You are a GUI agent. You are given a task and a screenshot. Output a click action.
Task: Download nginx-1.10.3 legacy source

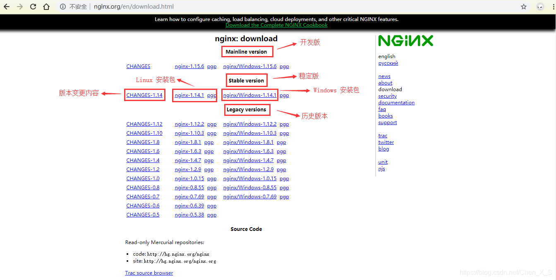189,133
